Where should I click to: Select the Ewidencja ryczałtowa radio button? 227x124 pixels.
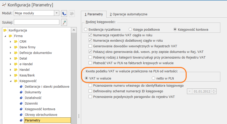click(x=86, y=29)
